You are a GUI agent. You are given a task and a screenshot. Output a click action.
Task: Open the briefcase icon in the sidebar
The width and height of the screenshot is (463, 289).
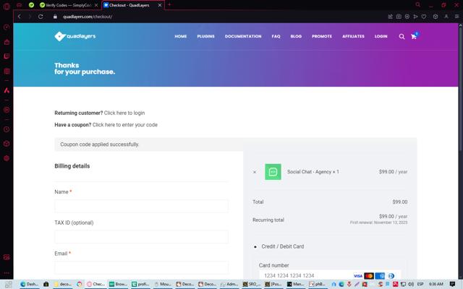tap(7, 42)
